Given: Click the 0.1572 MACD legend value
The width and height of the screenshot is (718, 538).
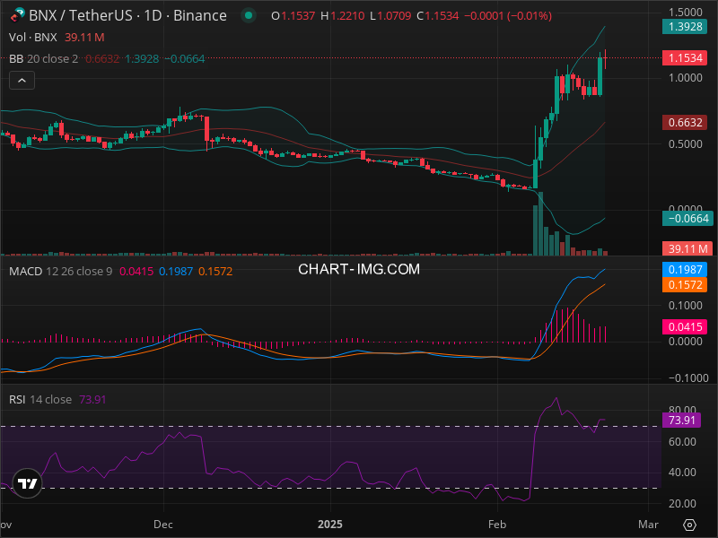Looking at the screenshot, I should point(215,272).
